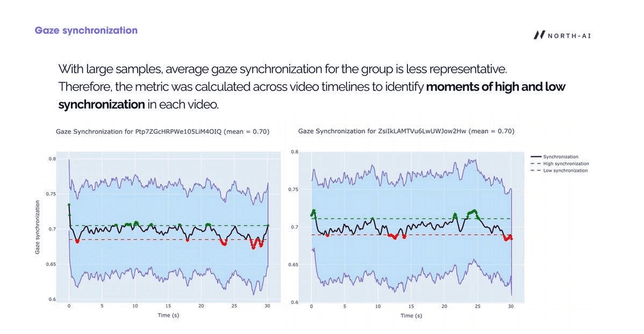The width and height of the screenshot is (644, 334).
Task: Click the 15 tick on left chart time axis
Action: pyautogui.click(x=168, y=306)
